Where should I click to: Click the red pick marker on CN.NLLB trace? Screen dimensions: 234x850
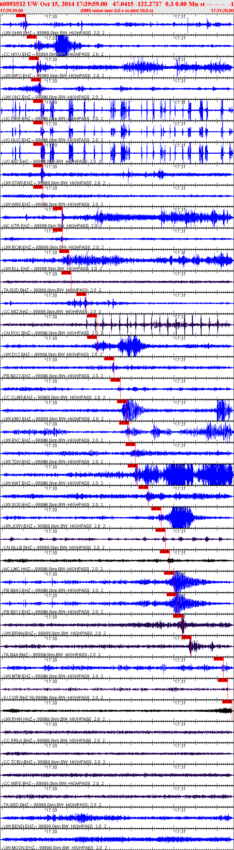tap(160, 530)
